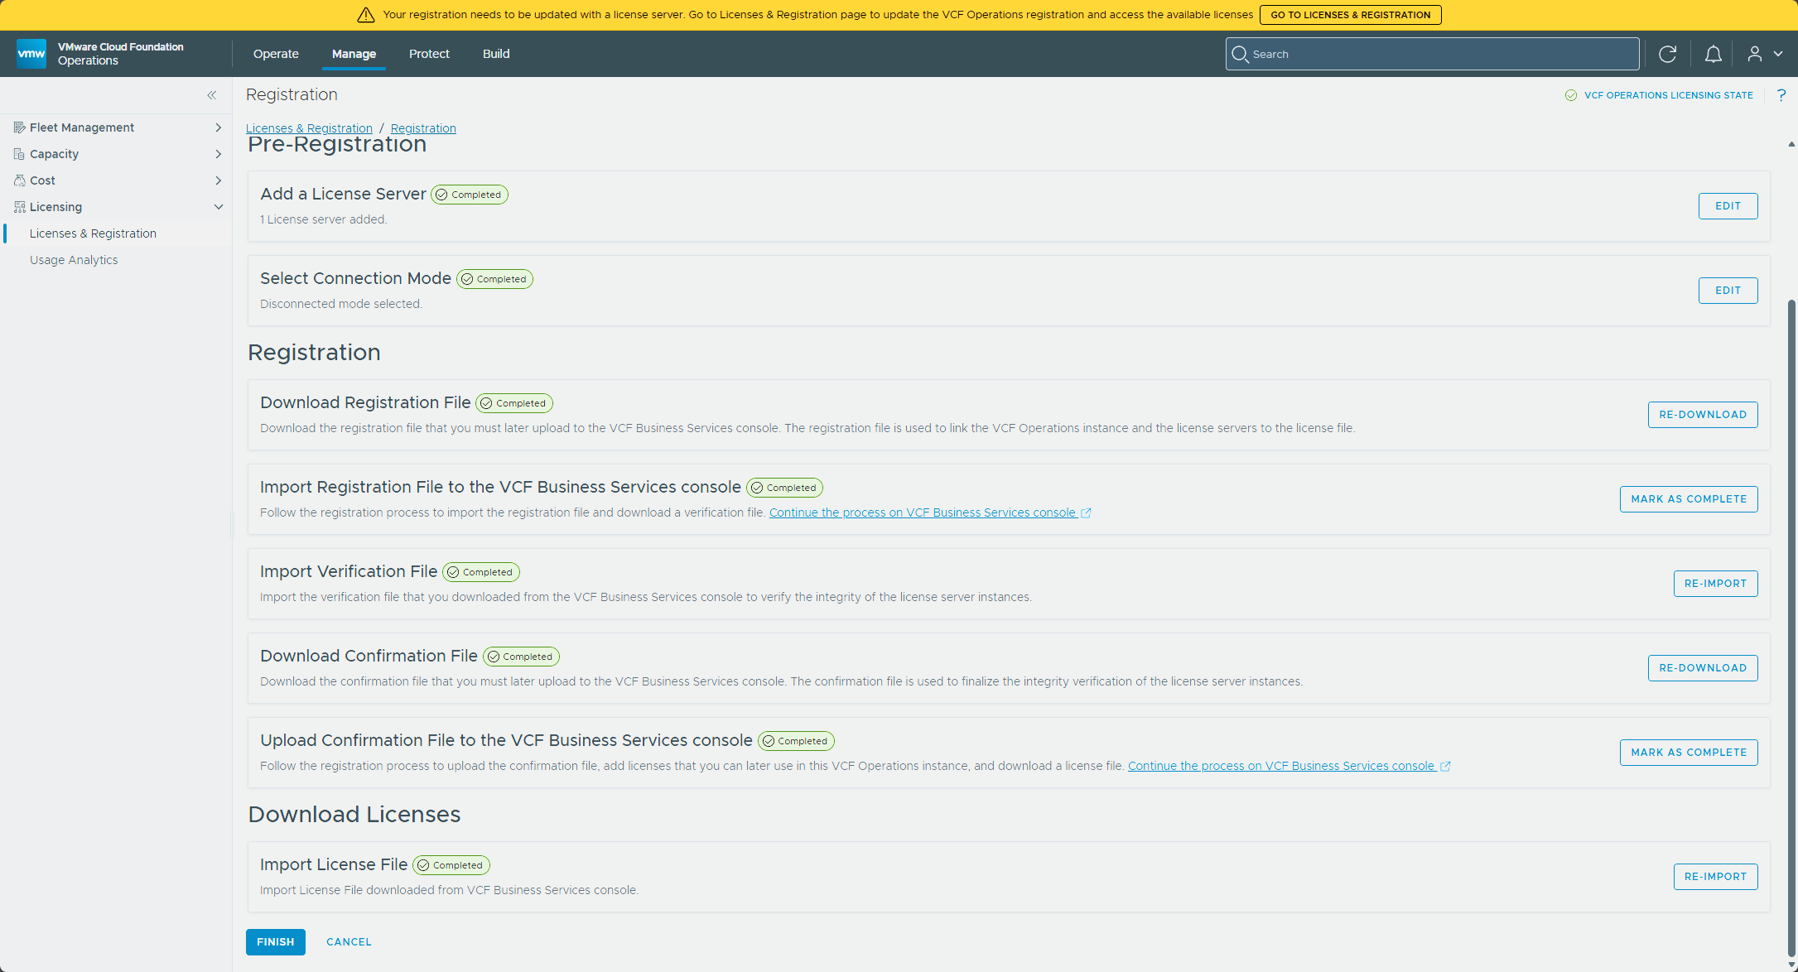Click external link icon after Upload Confirmation link
This screenshot has height=972, width=1798.
pyautogui.click(x=1445, y=767)
